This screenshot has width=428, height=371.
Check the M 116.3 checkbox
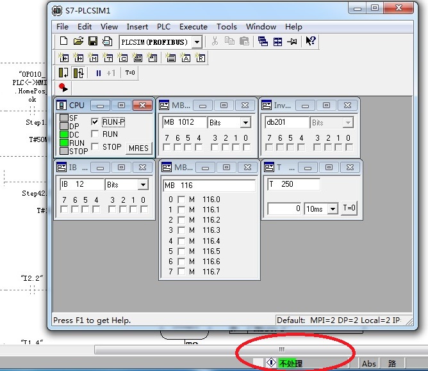point(181,230)
